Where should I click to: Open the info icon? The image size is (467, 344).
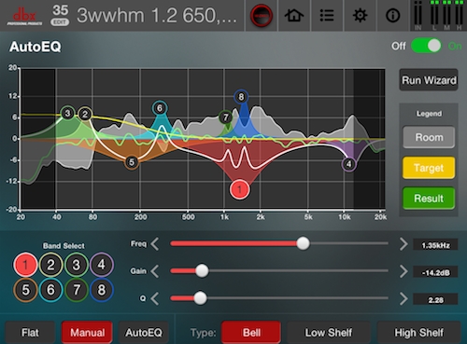click(x=392, y=15)
